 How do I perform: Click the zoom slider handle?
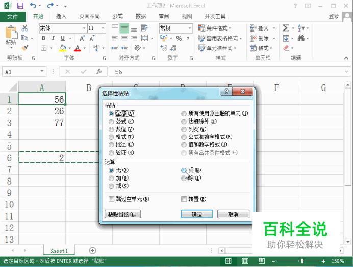tap(302, 261)
